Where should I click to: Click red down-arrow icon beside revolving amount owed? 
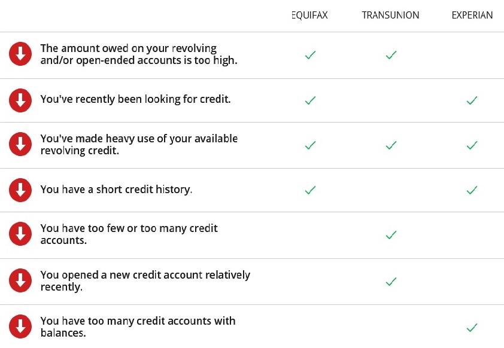pos(20,54)
